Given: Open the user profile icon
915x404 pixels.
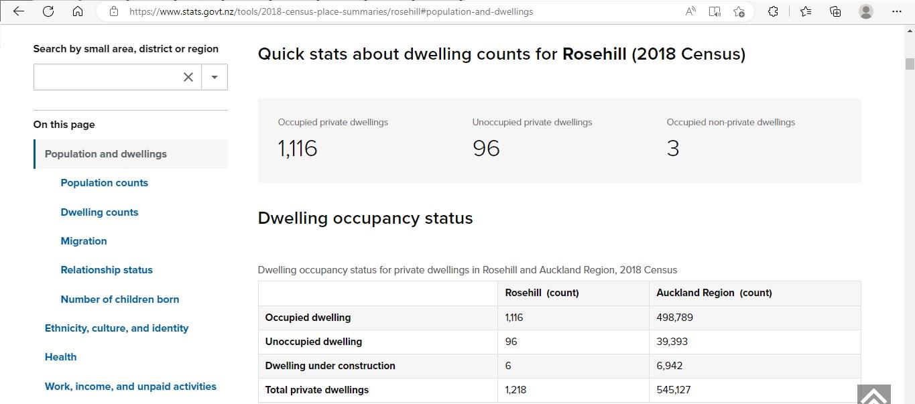Looking at the screenshot, I should click(x=866, y=11).
